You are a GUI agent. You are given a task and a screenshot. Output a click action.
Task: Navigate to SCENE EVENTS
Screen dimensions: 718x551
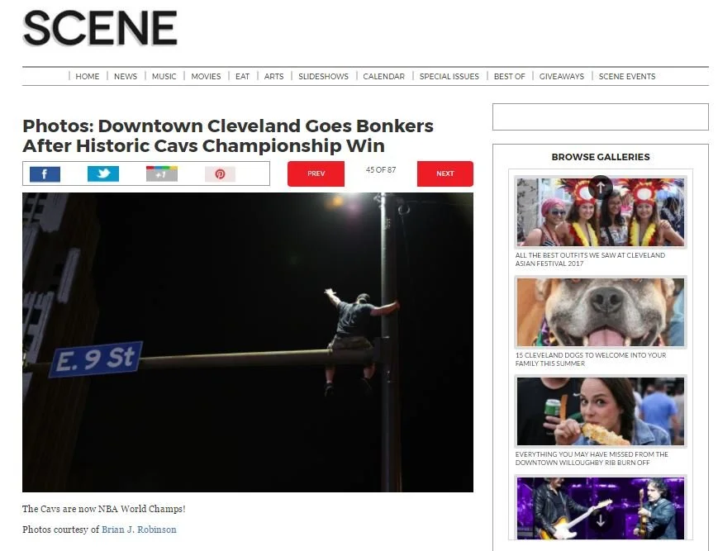[627, 77]
